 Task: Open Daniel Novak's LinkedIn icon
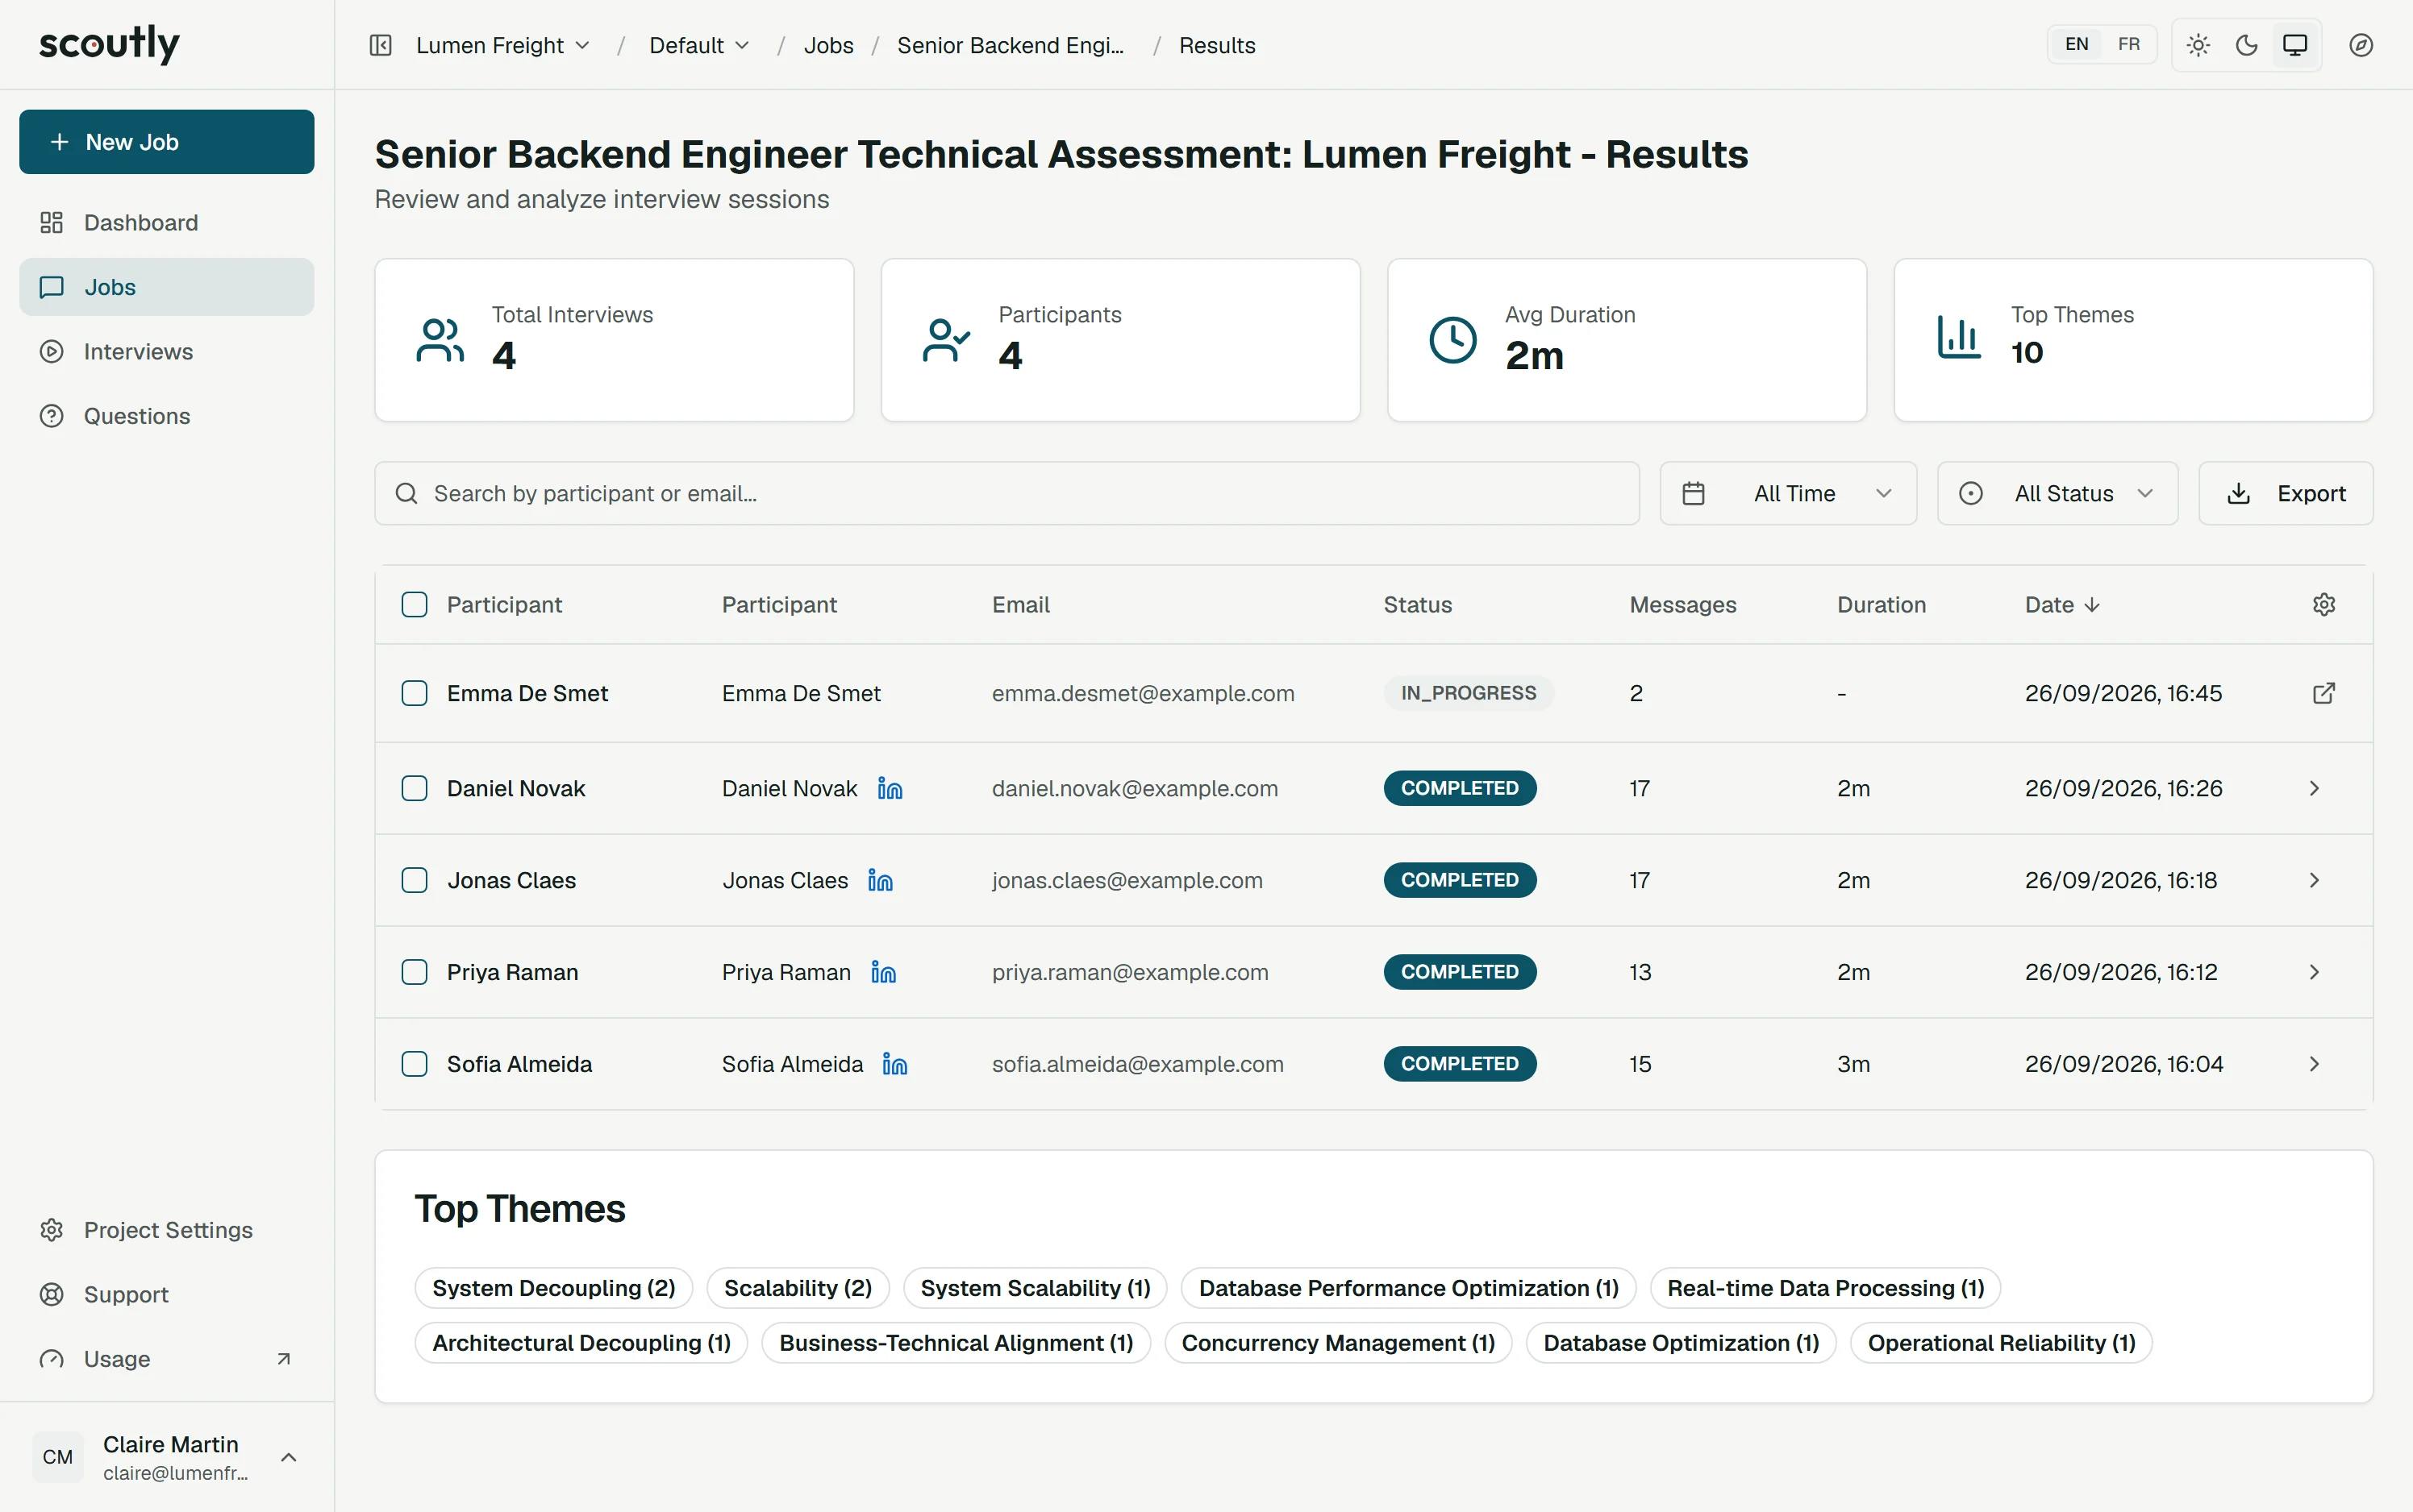pyautogui.click(x=890, y=789)
